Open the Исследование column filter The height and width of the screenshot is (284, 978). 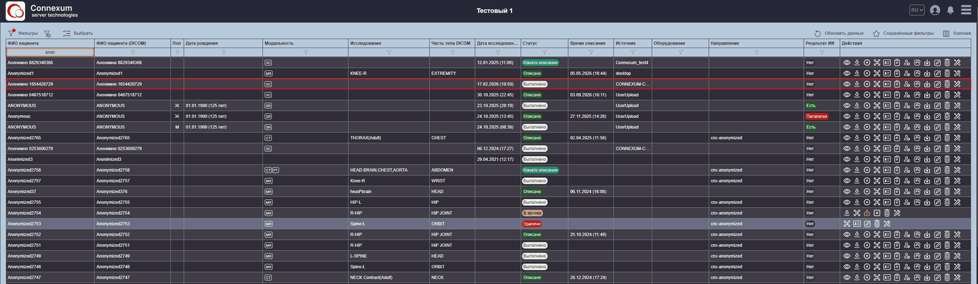pyautogui.click(x=389, y=53)
